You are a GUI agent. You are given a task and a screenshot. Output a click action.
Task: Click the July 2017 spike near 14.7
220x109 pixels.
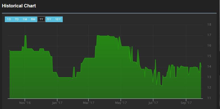pyautogui.click(x=156, y=60)
